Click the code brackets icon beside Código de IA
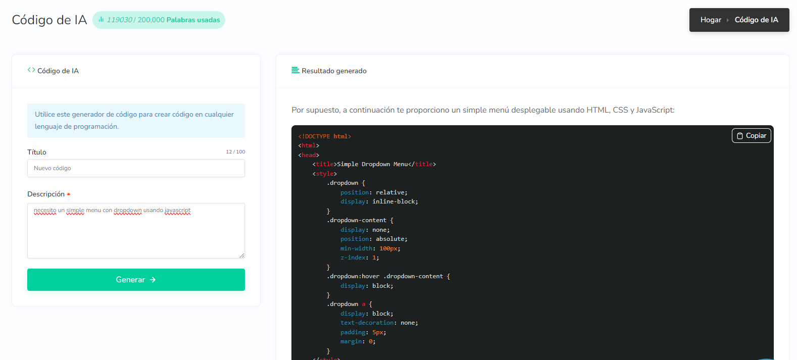The height and width of the screenshot is (360, 797). click(x=31, y=70)
